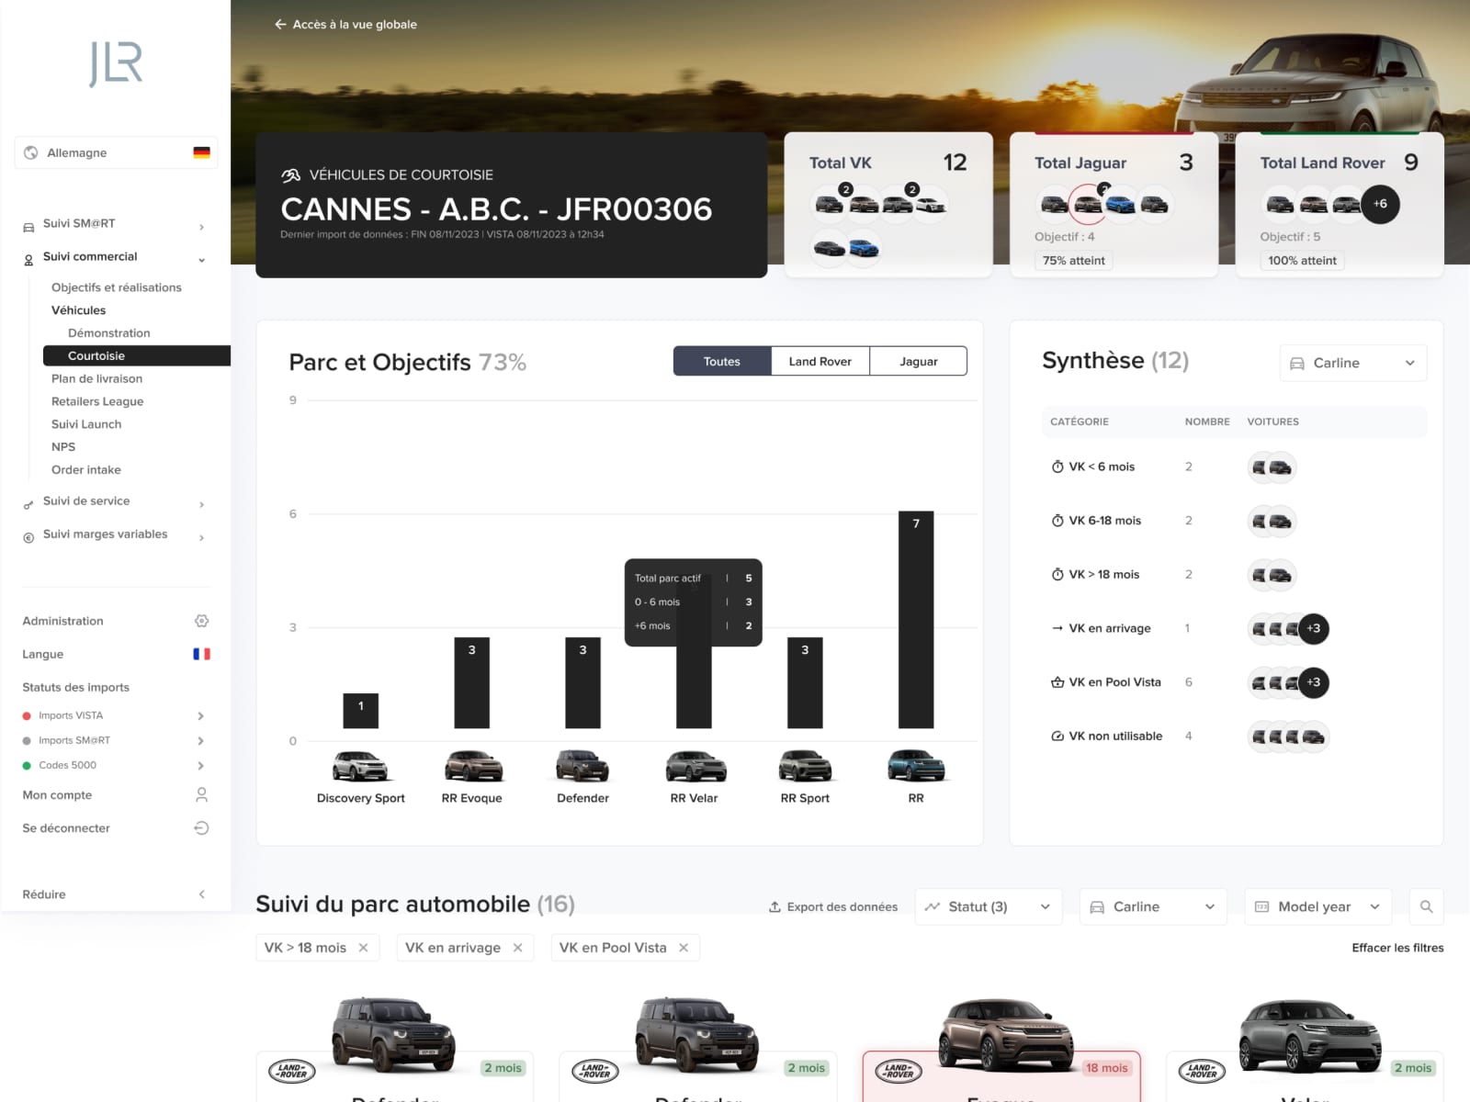Remove the VK > 18 mois filter chip
Screen dimensions: 1470x1102
(x=364, y=948)
